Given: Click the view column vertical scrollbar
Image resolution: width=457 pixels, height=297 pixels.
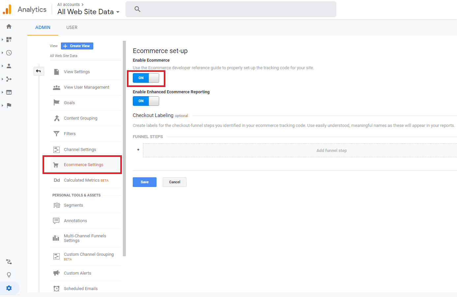Looking at the screenshot, I should point(124,148).
